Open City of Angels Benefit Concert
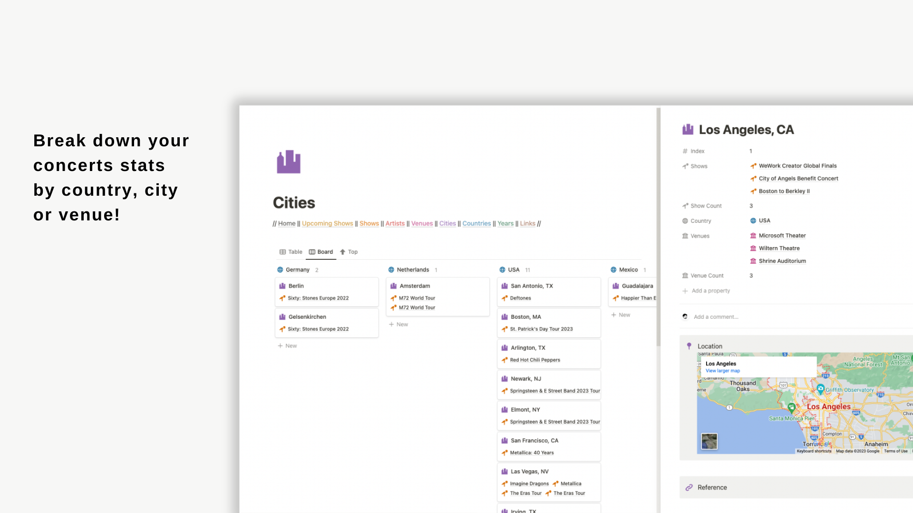This screenshot has height=513, width=913. click(x=794, y=179)
